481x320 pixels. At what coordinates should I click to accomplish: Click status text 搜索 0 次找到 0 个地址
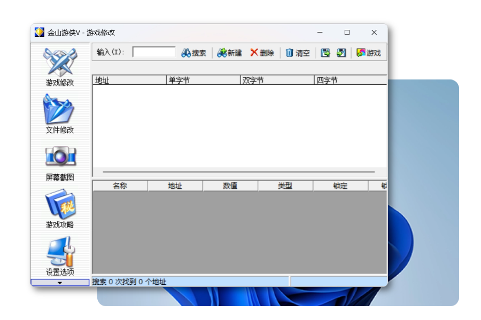[129, 282]
